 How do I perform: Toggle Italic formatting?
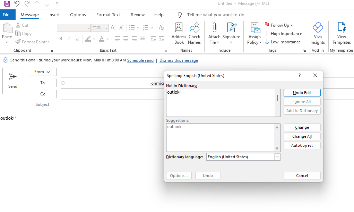tap(69, 39)
